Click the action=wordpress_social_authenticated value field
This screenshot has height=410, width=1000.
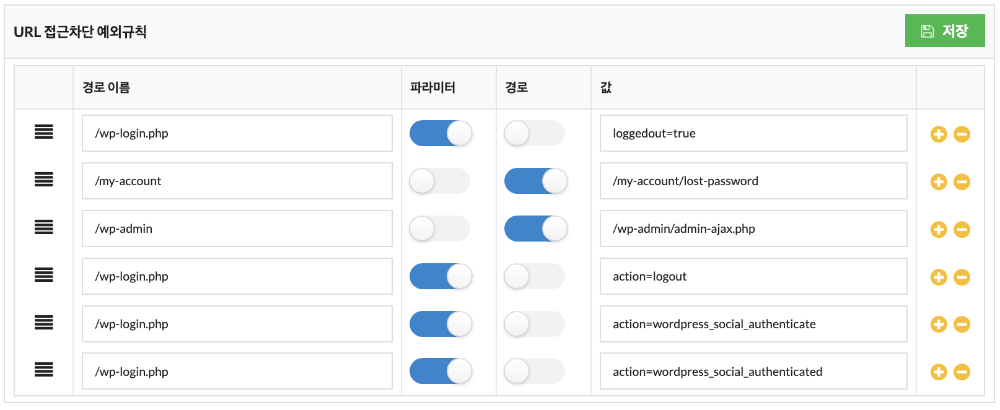pos(753,371)
